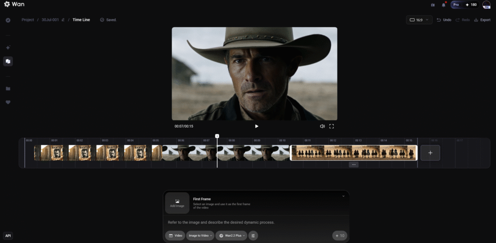Click the Export button

pyautogui.click(x=482, y=20)
